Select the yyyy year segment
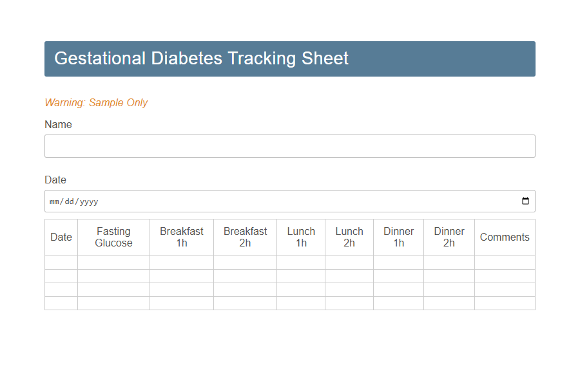 (88, 201)
